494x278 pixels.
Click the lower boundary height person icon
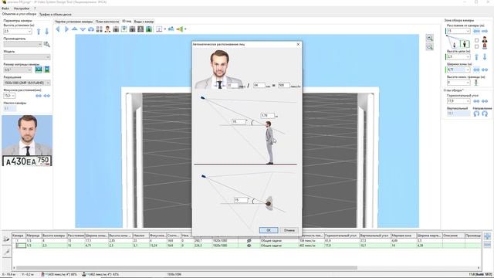tap(476, 83)
